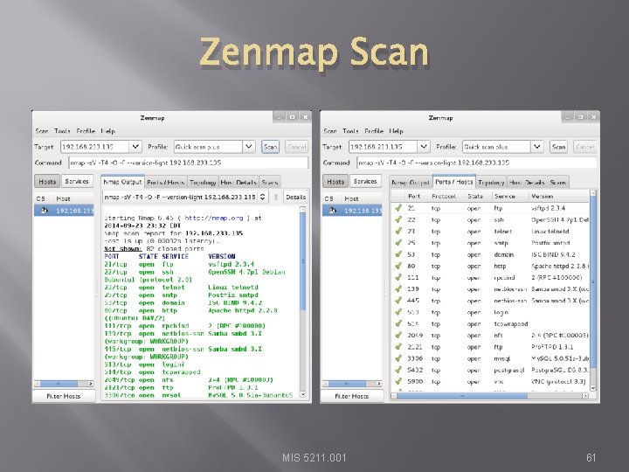Click vertical scrollbar of Nmap Output pane
Screen dimensions: 629x472
(x=303, y=302)
